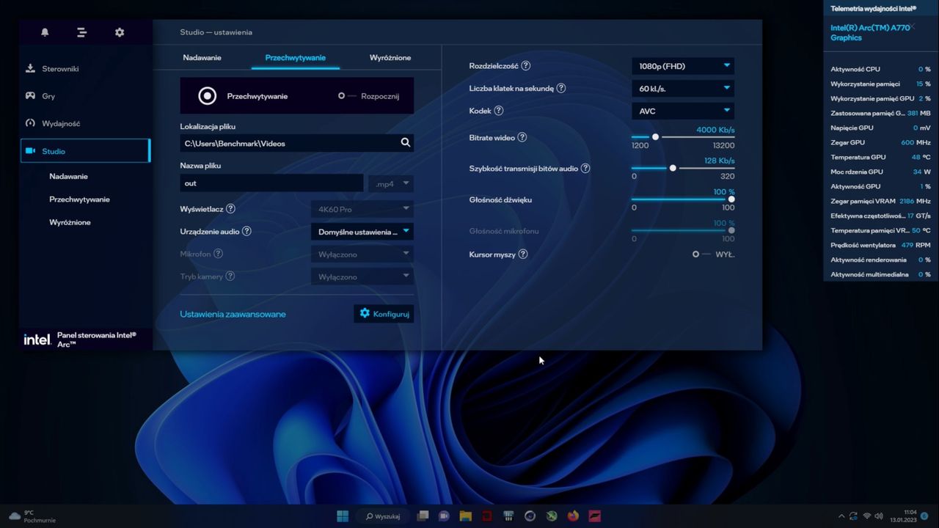Open the Tryb kamery Wyłączono dropdown
The width and height of the screenshot is (939, 528).
(x=362, y=277)
